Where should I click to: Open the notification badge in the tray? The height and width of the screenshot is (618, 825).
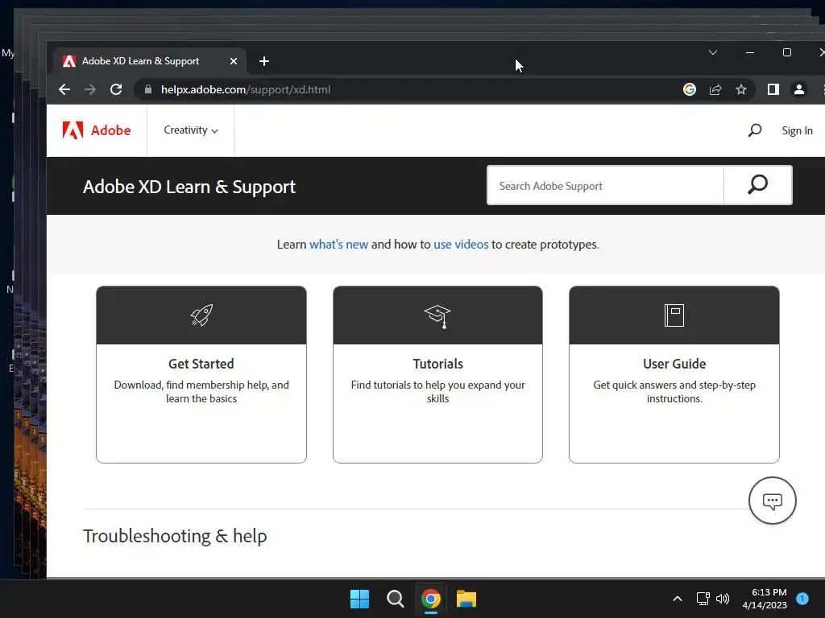802,599
